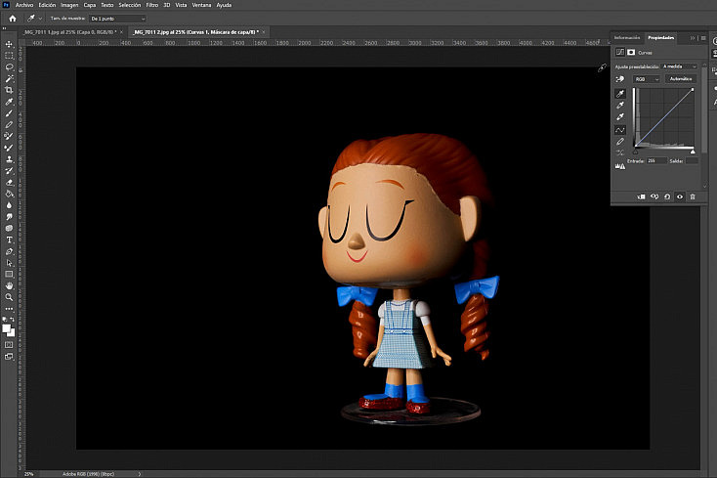Select the Horizontal Type tool
717x478 pixels.
(9, 239)
